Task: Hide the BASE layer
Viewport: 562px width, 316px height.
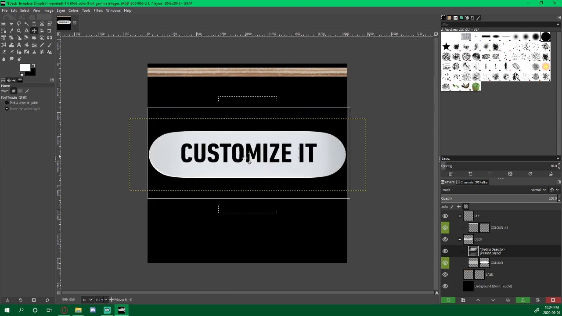Action: click(445, 274)
